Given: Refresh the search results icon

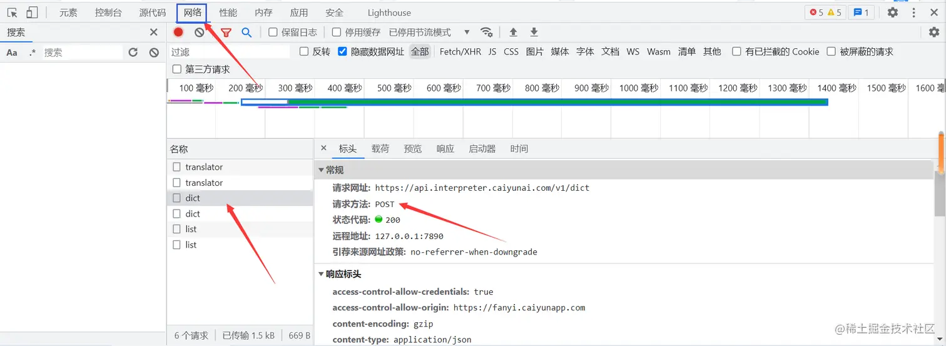Looking at the screenshot, I should 133,53.
